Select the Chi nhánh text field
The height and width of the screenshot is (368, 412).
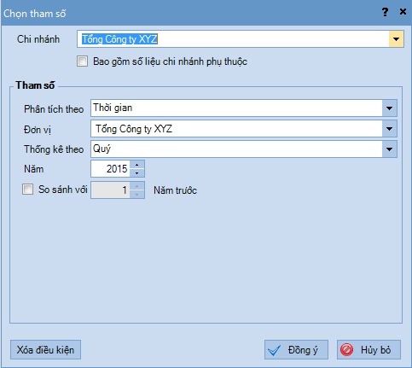[233, 39]
